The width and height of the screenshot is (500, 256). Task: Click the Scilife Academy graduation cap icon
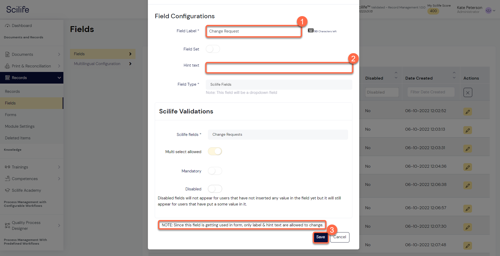(x=7, y=190)
